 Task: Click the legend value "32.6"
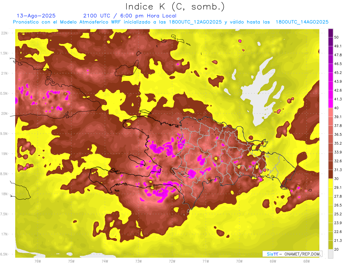click(x=338, y=161)
